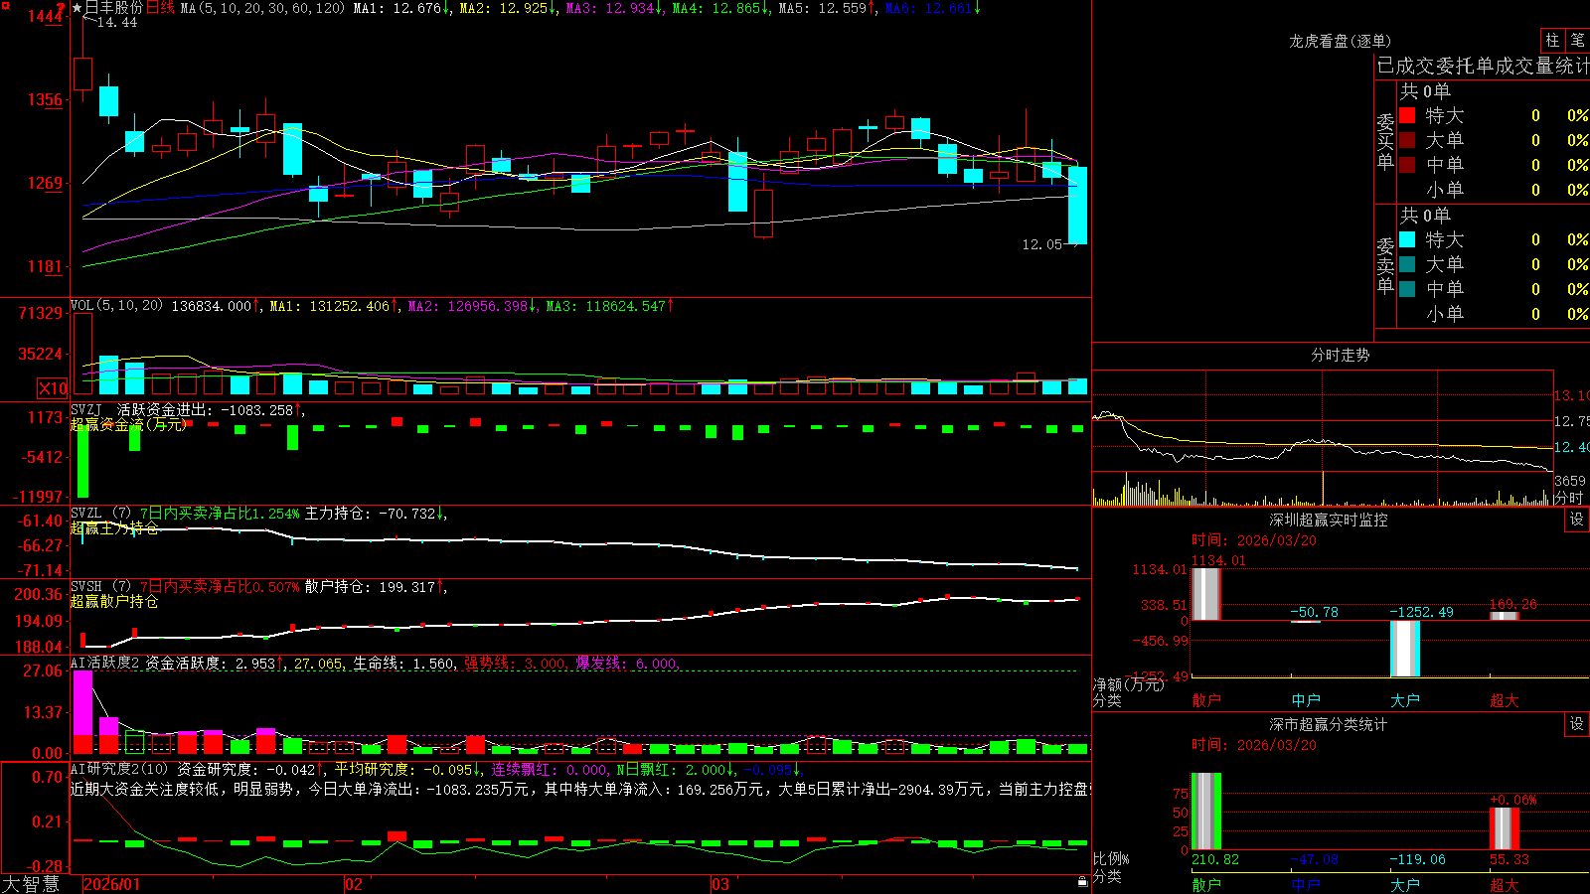Open settings 设 for 深圳超赢实时监控

coord(1577,520)
